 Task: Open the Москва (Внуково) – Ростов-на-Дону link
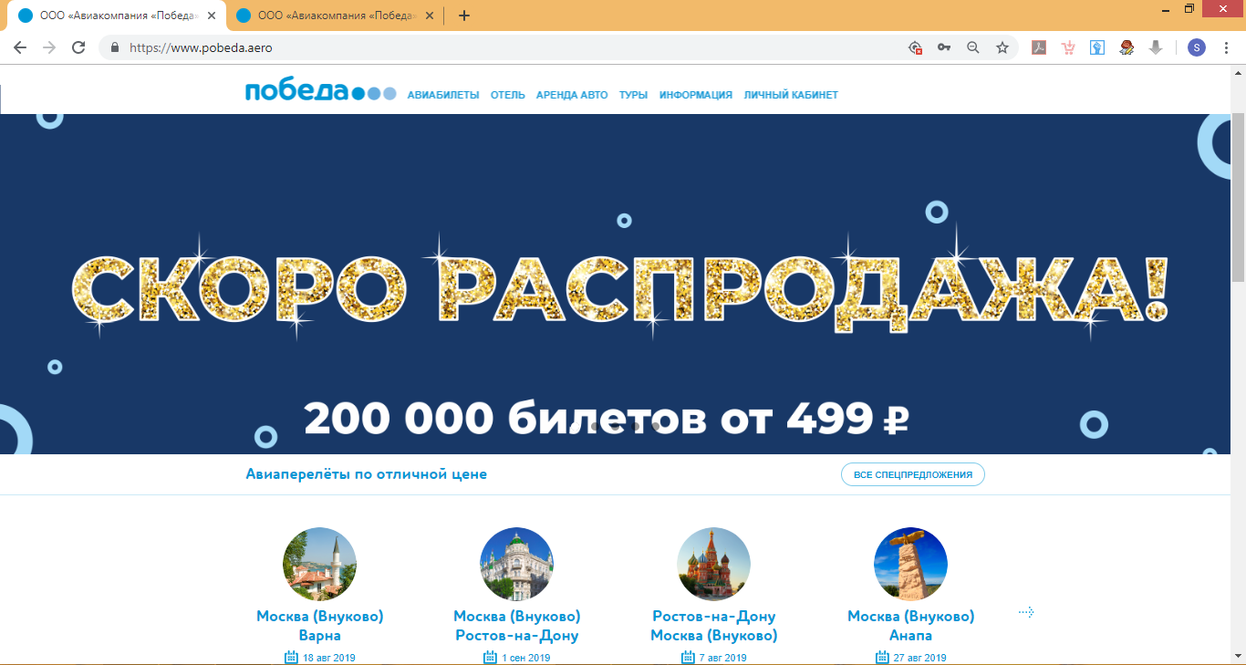(x=517, y=626)
